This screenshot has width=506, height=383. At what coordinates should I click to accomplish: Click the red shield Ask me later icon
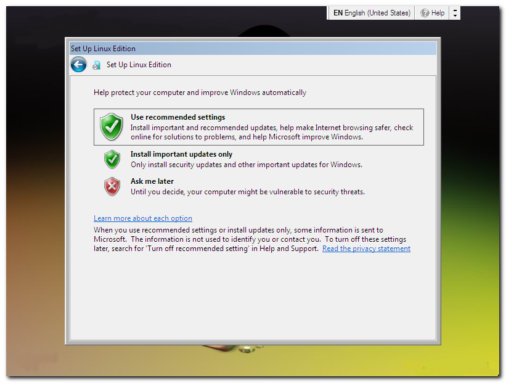point(112,186)
